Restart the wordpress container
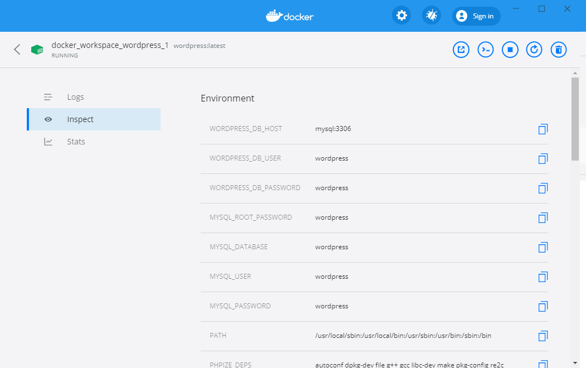This screenshot has width=586, height=368. click(x=534, y=50)
